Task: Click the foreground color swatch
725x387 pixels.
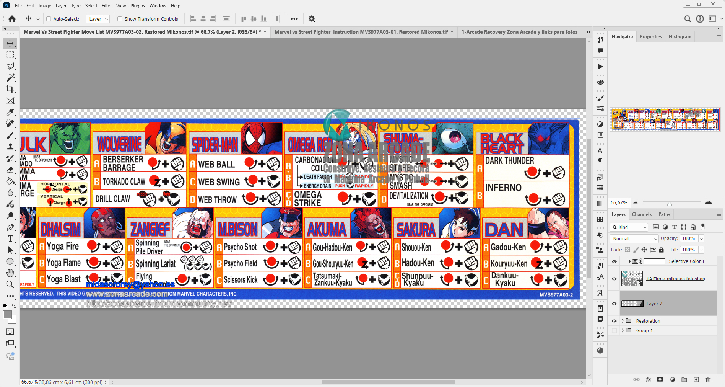Action: pyautogui.click(x=7, y=315)
